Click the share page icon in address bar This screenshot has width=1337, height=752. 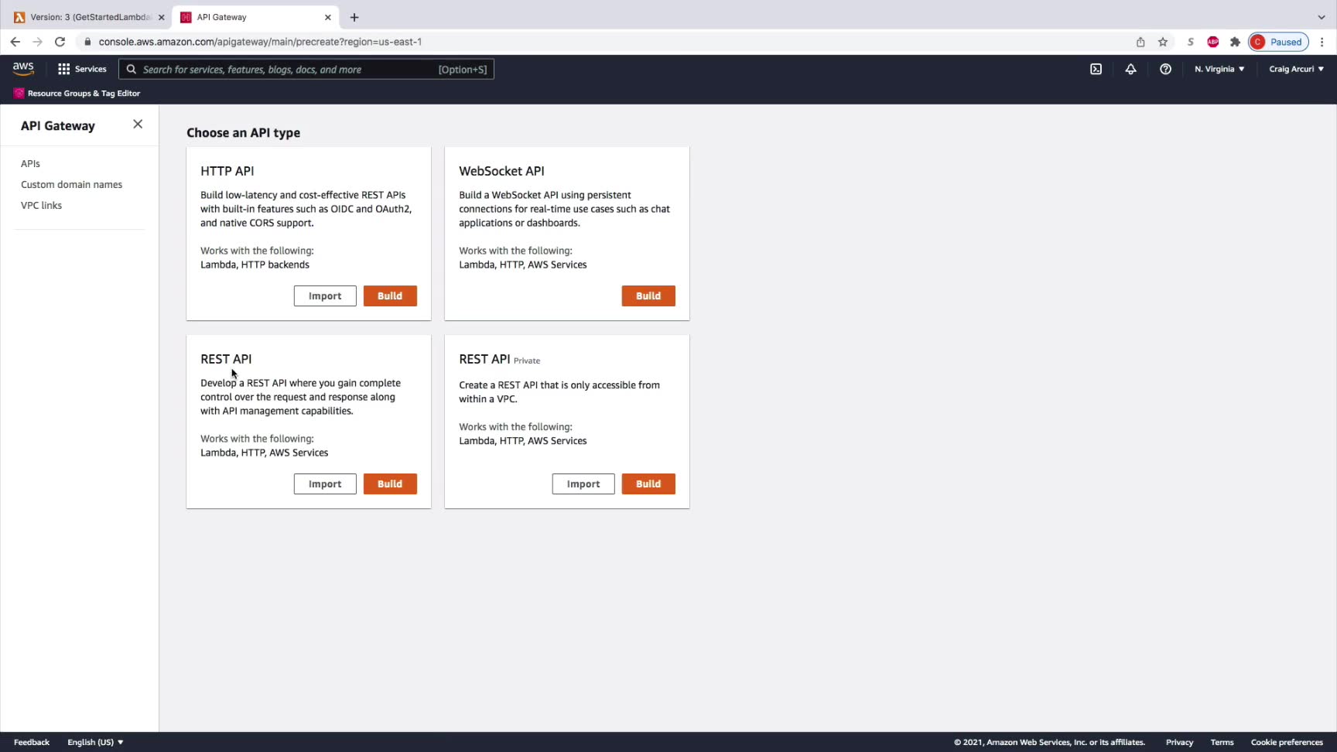1140,42
